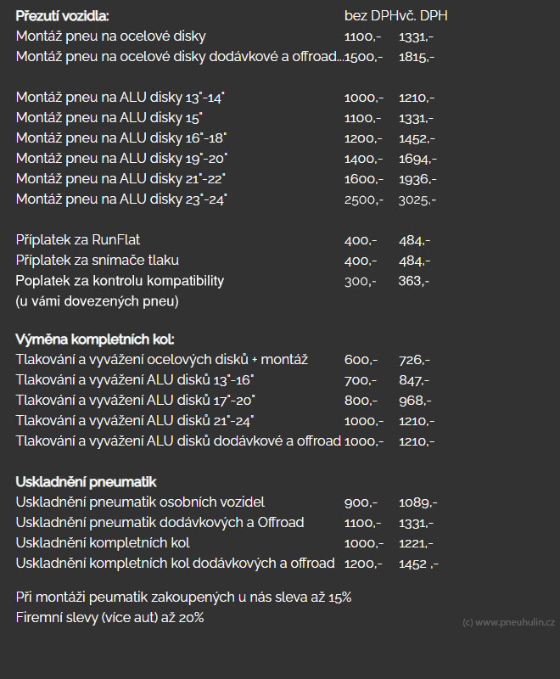The width and height of the screenshot is (560, 679).
Task: Select 'Tlakování a vyvážení ocelových disků + montáž'
Action: (162, 360)
